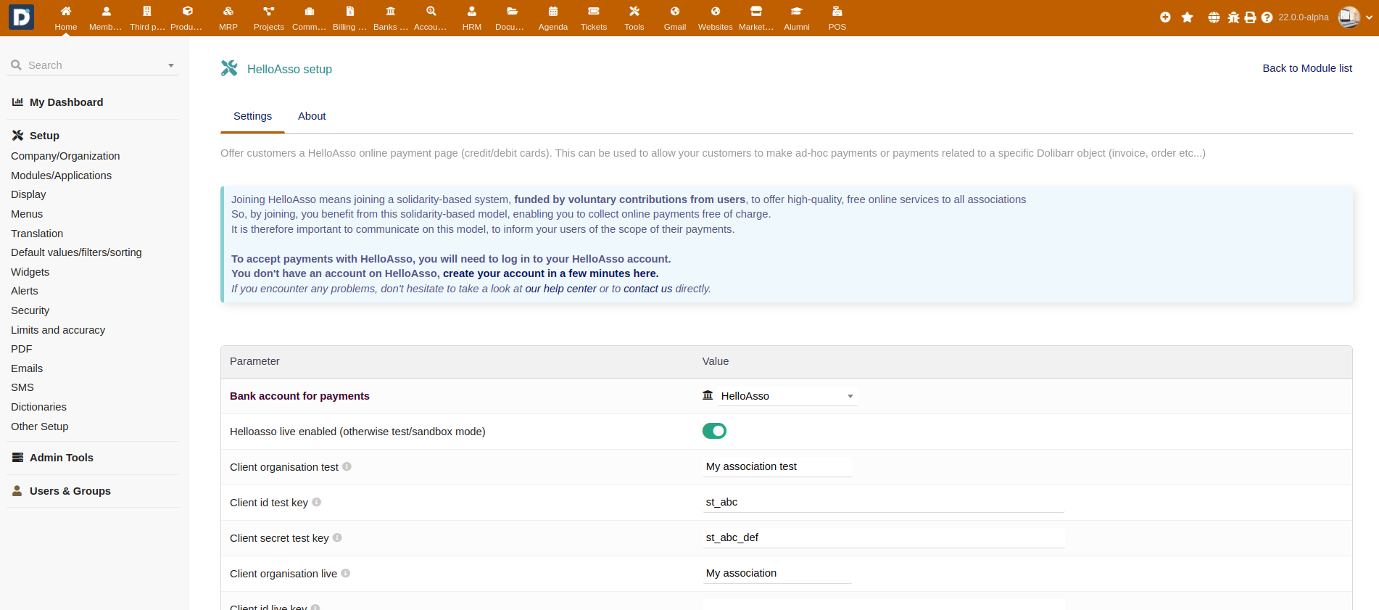Open the 'our help center' link

(560, 289)
